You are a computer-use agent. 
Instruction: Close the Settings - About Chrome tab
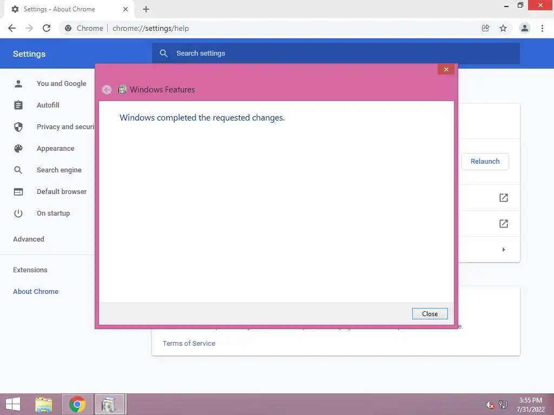(126, 9)
